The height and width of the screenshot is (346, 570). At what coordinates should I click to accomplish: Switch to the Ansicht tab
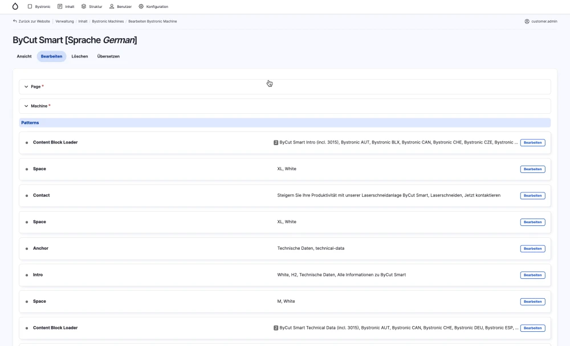24,56
